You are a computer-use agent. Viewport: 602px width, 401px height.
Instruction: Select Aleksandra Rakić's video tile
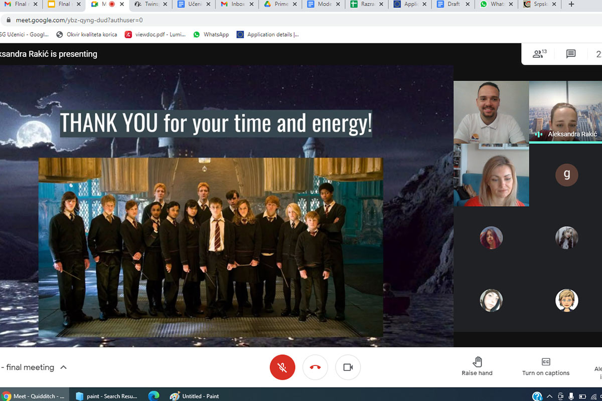click(565, 112)
